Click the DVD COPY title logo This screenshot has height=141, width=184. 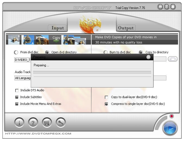(92, 8)
